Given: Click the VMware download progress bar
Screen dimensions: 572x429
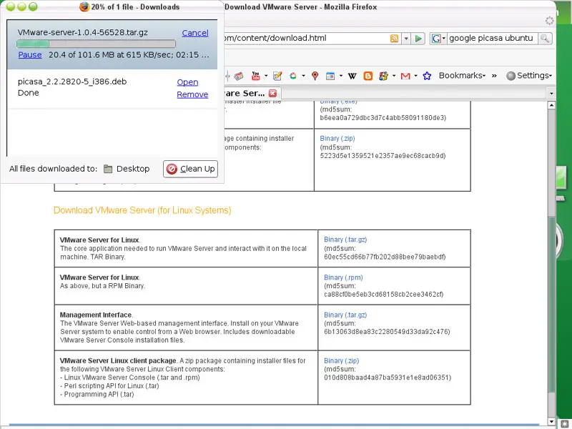Looking at the screenshot, I should [96, 44].
